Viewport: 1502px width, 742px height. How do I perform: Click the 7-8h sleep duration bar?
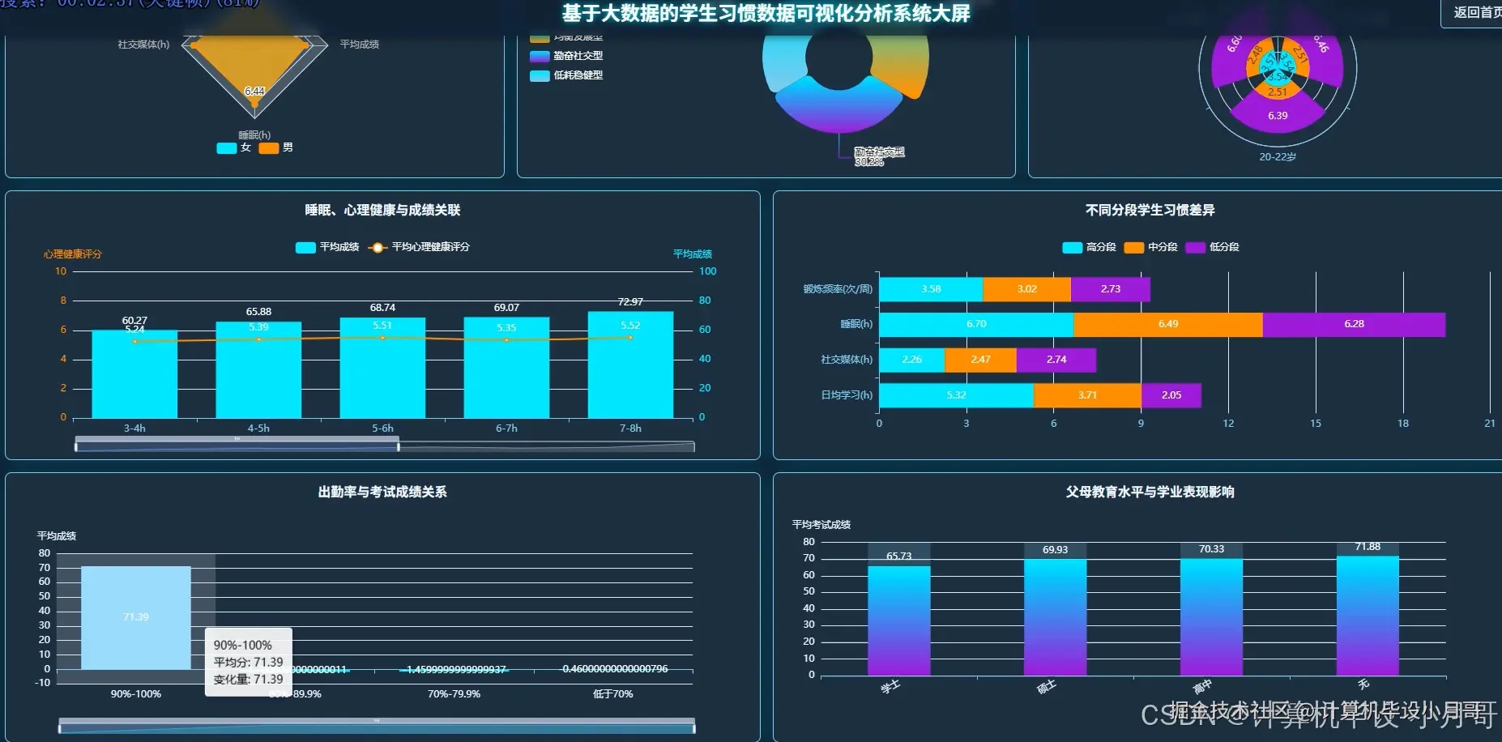629,365
